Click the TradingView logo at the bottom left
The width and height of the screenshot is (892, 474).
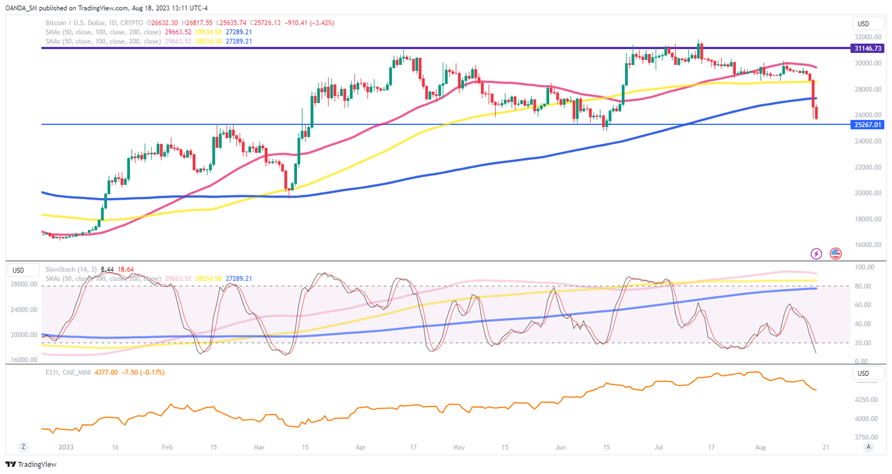pyautogui.click(x=31, y=464)
